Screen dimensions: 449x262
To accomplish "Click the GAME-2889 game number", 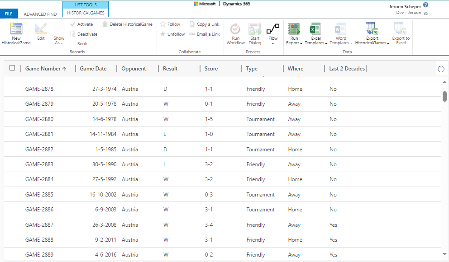I will 39,255.
